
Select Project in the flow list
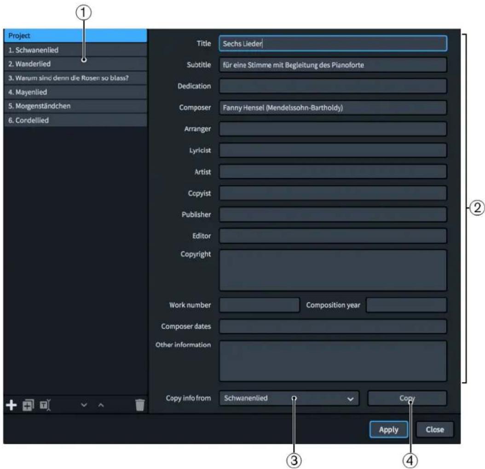tap(75, 35)
